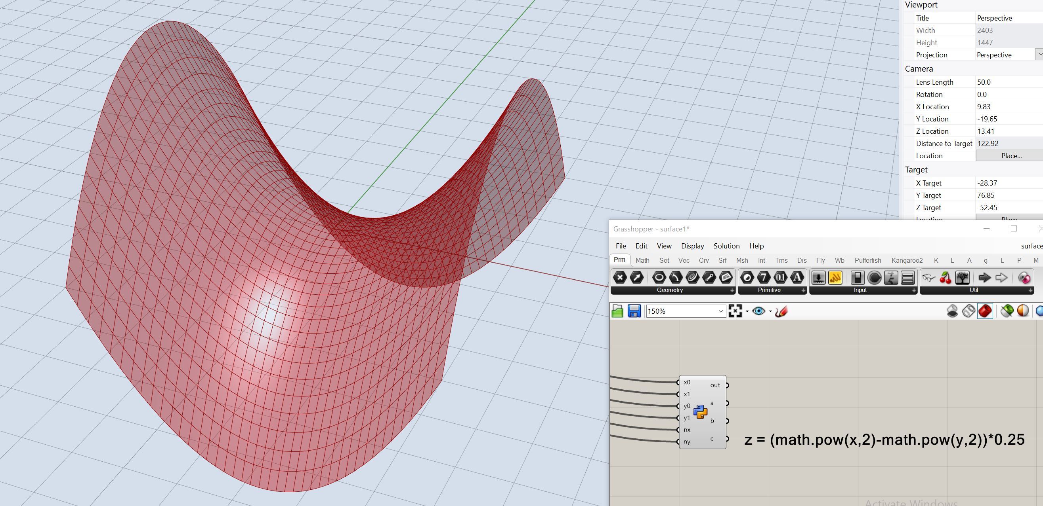Select the solid black arrow util icon
The height and width of the screenshot is (506, 1043).
(984, 278)
